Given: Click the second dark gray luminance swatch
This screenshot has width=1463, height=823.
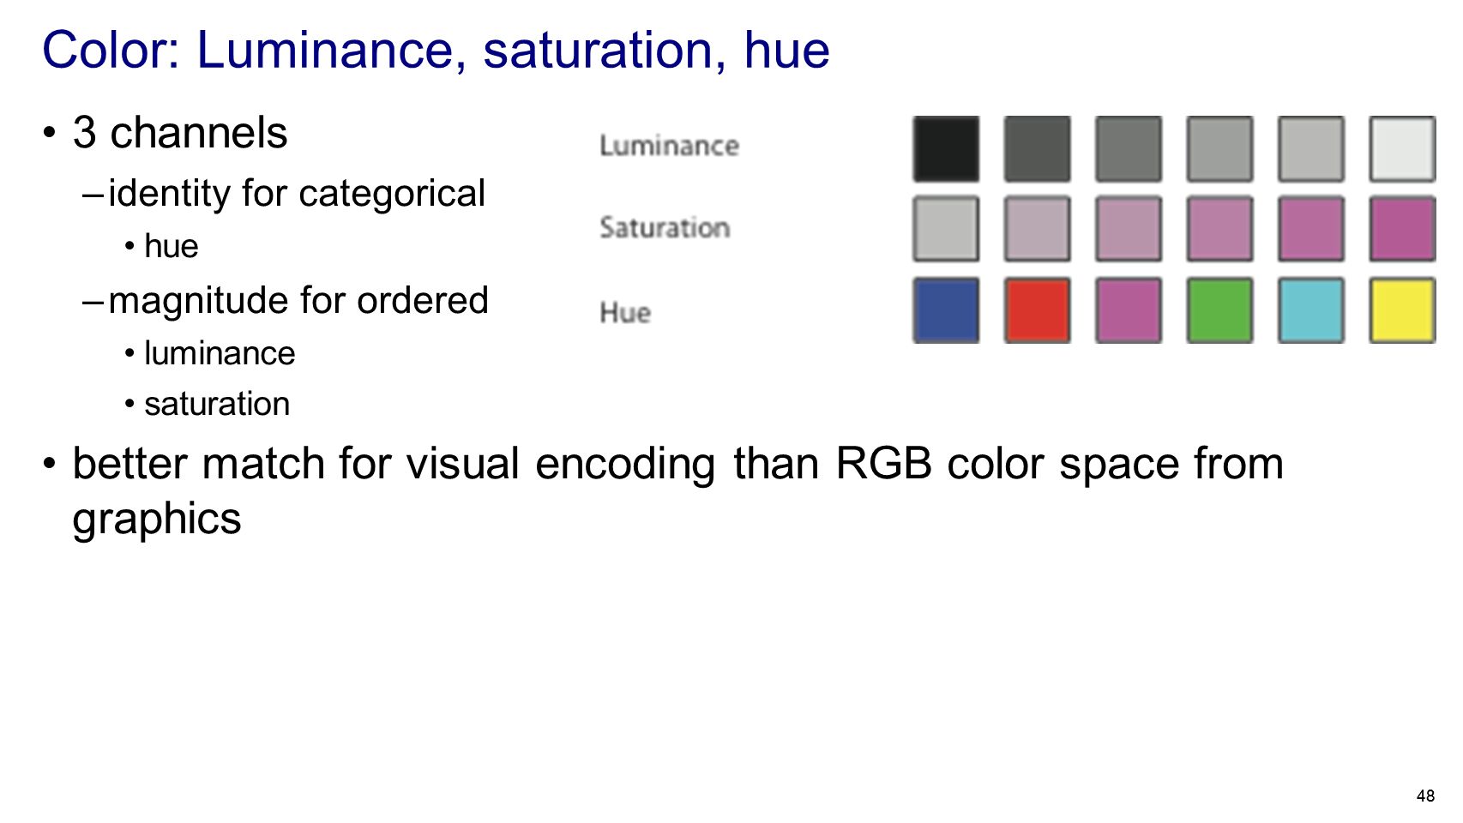Looking at the screenshot, I should coord(1037,149).
